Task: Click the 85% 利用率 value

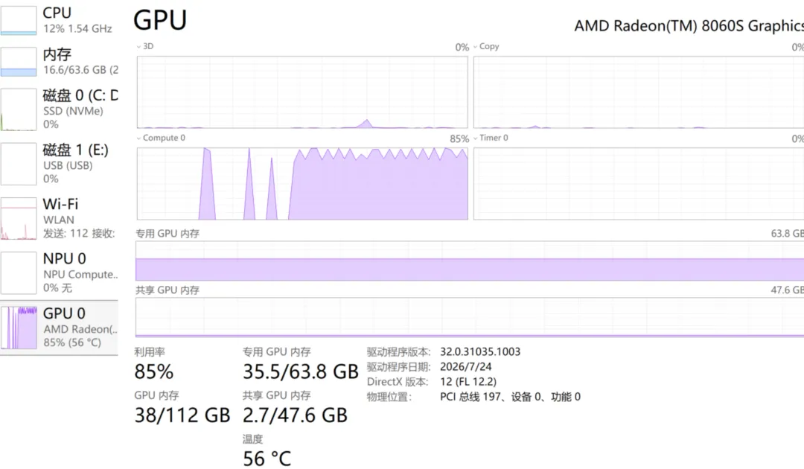Action: point(154,371)
